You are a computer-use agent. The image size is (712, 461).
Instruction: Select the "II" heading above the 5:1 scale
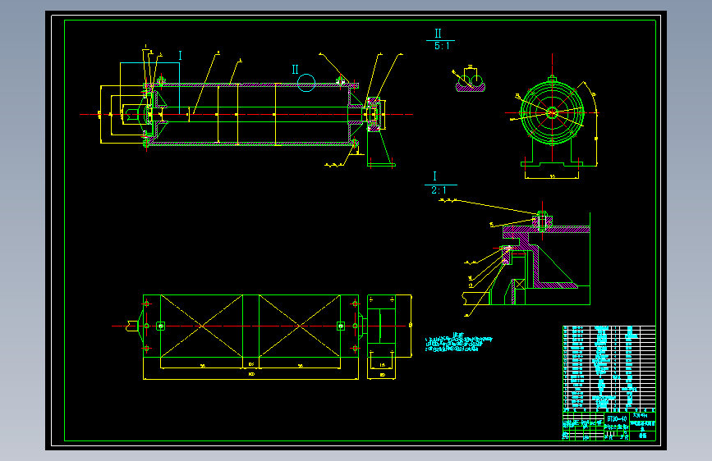tap(439, 34)
